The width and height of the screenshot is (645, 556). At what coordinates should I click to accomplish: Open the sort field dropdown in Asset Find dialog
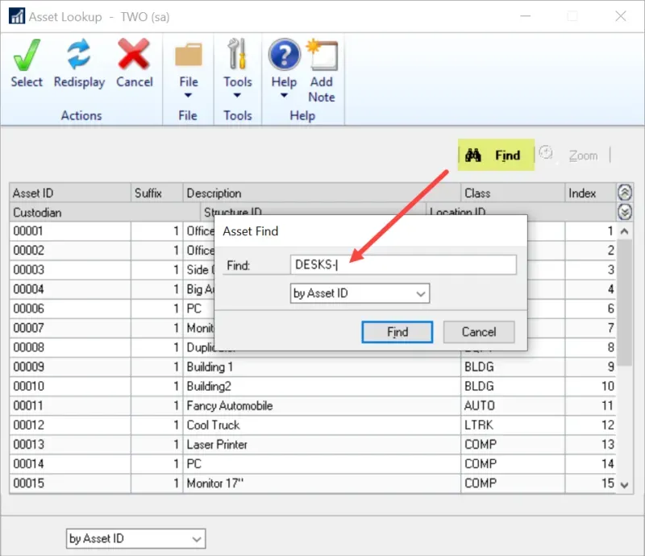[418, 293]
